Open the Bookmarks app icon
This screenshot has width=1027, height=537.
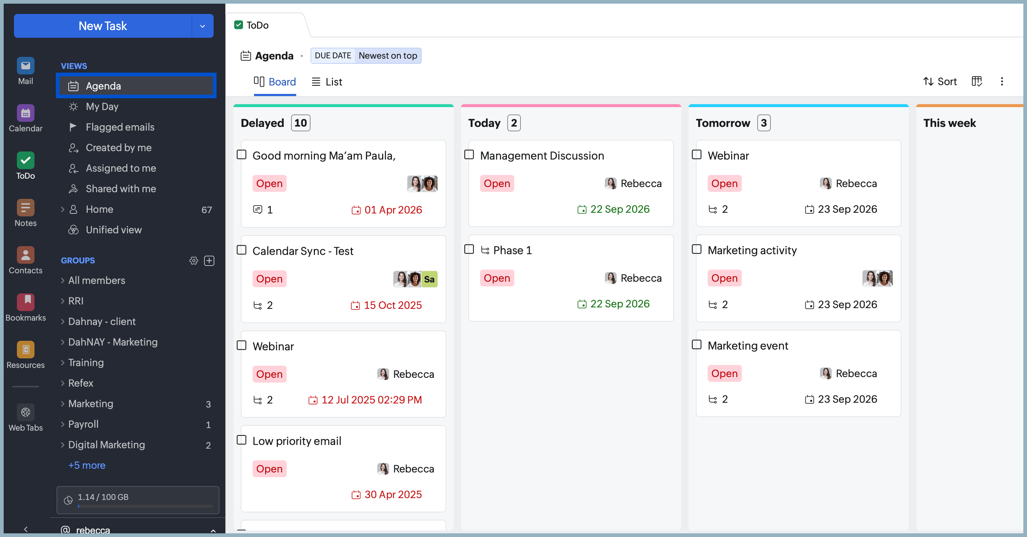point(26,302)
